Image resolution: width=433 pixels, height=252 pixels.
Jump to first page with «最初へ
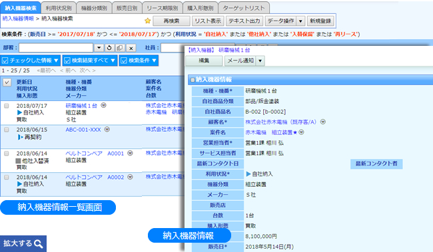pos(47,70)
